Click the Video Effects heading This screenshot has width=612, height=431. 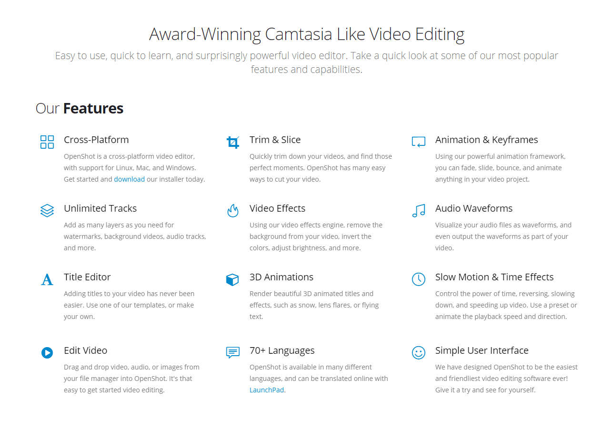click(278, 208)
